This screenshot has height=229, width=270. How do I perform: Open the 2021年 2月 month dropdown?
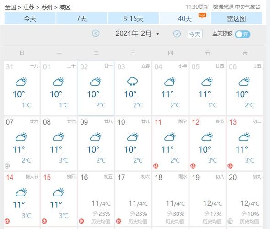tap(137, 33)
